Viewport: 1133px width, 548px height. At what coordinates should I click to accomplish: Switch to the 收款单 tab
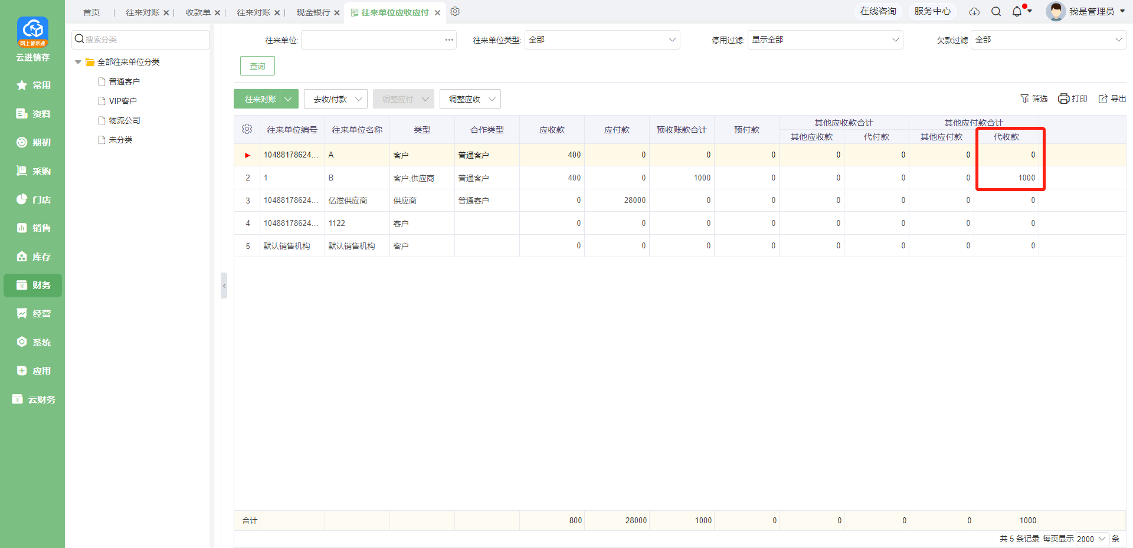tap(198, 12)
